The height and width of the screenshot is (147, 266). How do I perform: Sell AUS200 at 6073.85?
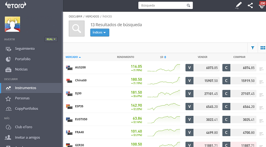tap(203, 68)
